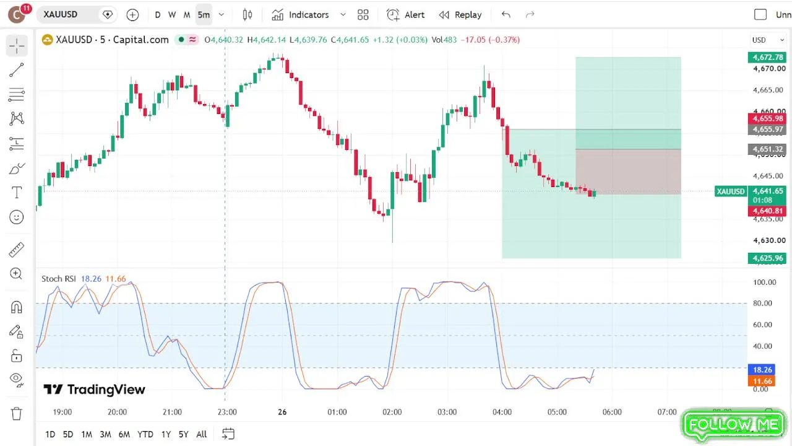Open the layout setup square icon
792x446 pixels.
(x=760, y=14)
